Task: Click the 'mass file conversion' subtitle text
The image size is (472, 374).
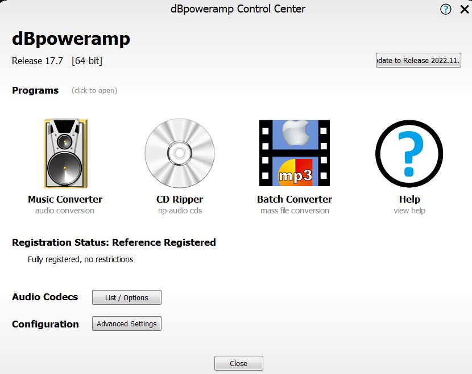Action: 295,211
